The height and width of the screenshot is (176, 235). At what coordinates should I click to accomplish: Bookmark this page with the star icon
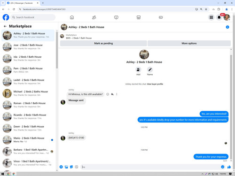pyautogui.click(x=206, y=9)
